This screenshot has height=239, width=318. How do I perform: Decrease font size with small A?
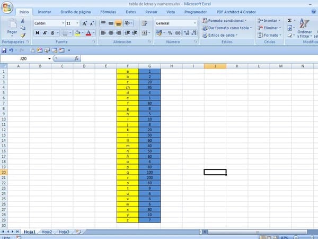[92, 23]
